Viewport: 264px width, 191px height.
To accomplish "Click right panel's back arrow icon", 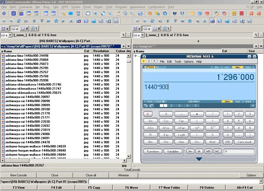I will pos(137,21).
